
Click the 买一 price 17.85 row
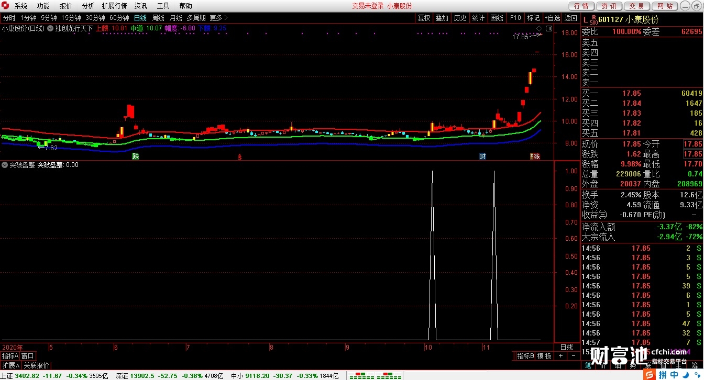coord(642,93)
